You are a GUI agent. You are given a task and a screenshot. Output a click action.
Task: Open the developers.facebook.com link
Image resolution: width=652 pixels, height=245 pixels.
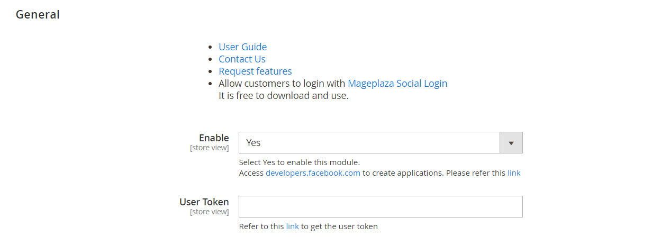(313, 173)
